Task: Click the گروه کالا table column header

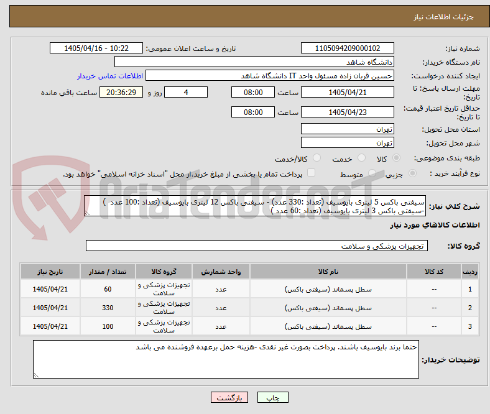Action: click(x=164, y=272)
